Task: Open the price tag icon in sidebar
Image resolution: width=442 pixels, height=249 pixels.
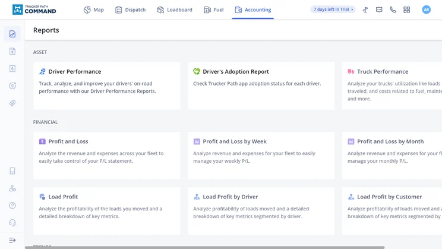Action: click(12, 103)
